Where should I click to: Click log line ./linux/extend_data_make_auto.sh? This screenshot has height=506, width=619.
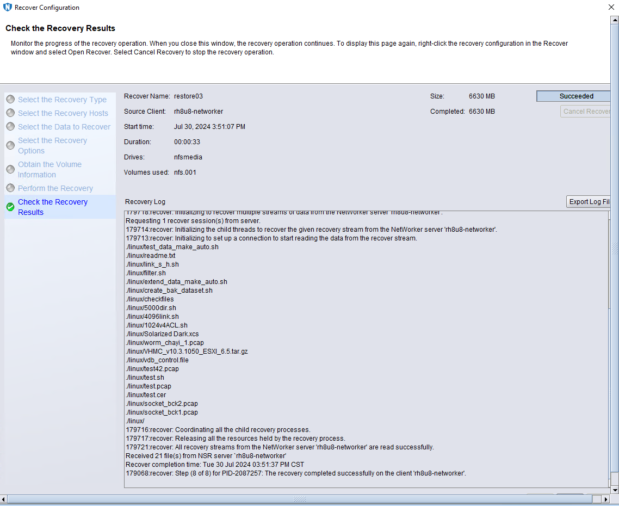coord(176,282)
